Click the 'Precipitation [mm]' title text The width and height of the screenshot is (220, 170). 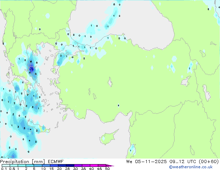pyautogui.click(x=23, y=162)
